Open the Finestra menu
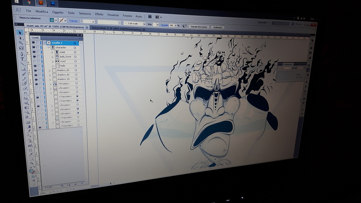The image size is (361, 203). (127, 16)
